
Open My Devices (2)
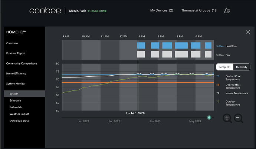click(162, 10)
